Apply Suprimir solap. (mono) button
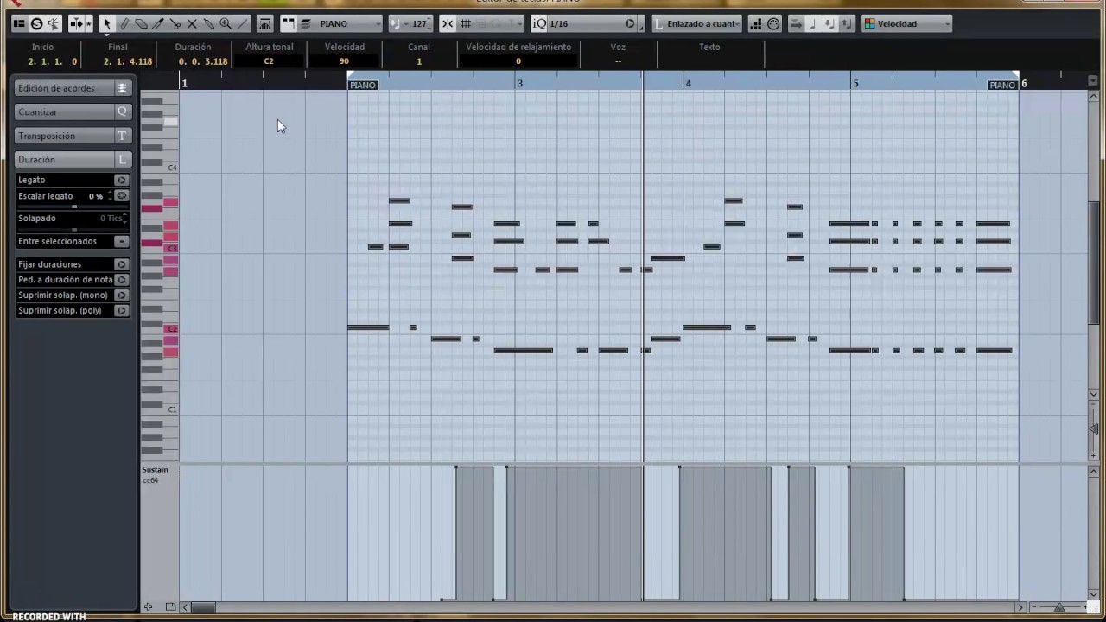 coord(121,295)
